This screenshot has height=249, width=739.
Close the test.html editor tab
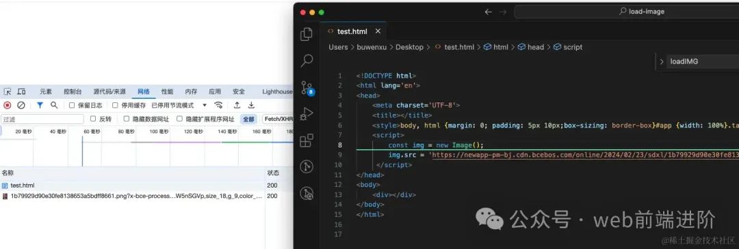click(378, 31)
